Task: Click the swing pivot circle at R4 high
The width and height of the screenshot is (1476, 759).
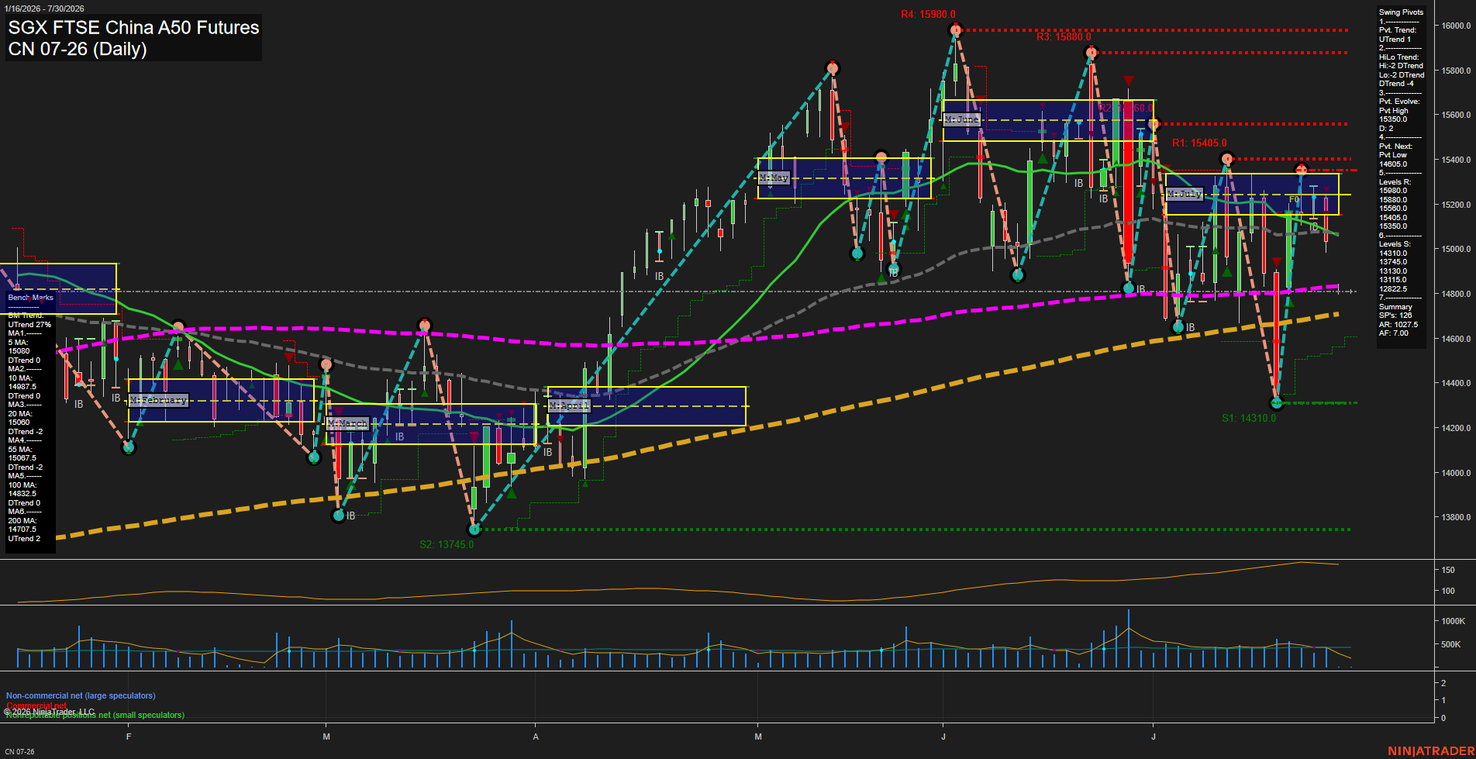Action: click(x=955, y=30)
